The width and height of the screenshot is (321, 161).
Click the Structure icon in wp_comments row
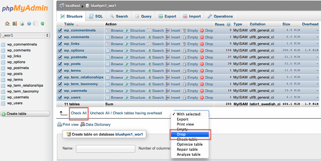coord(127,37)
